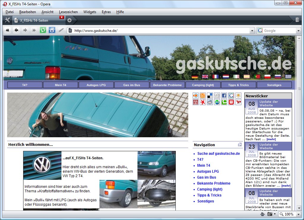Viewport: 304px width, 220px height.
Task: Open the Google search engine dropdown
Action: 298,31
